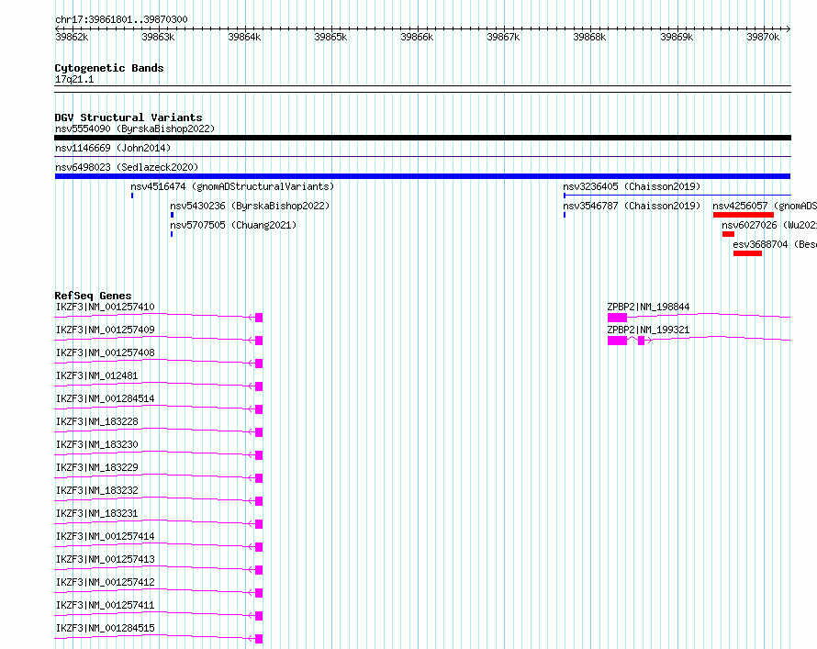The height and width of the screenshot is (649, 817).
Task: Open the IKZF3|NM_183232 transcript label
Action: pyautogui.click(x=97, y=490)
